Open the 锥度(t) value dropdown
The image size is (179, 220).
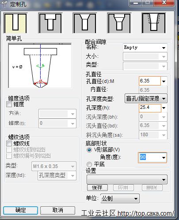point(57,123)
